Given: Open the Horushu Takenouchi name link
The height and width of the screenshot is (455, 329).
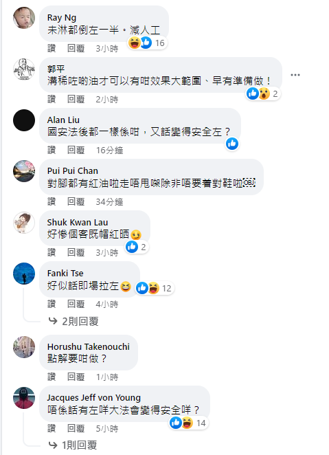Looking at the screenshot, I should tap(89, 346).
